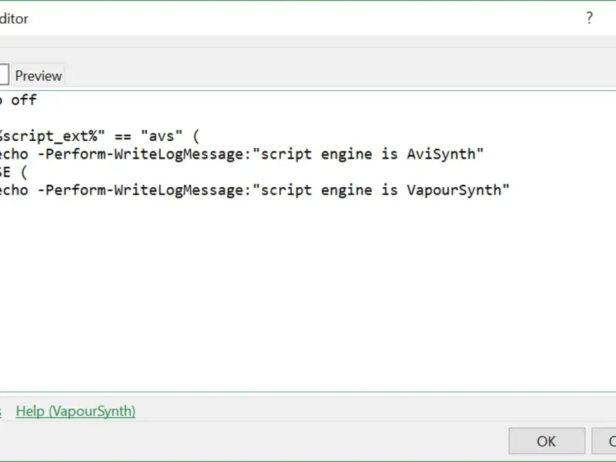The width and height of the screenshot is (616, 462).
Task: Click the cut-off button right of OK
Action: 604,441
